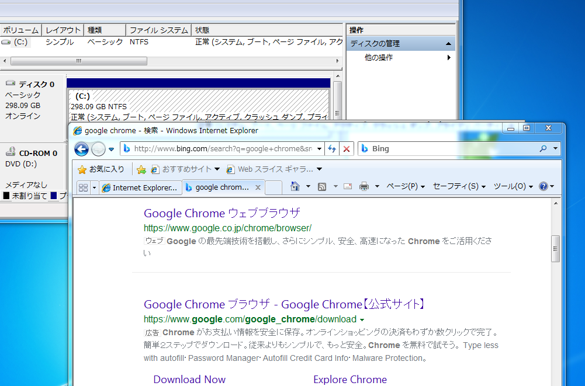
Task: Click the レイアウト column header
Action: click(63, 30)
